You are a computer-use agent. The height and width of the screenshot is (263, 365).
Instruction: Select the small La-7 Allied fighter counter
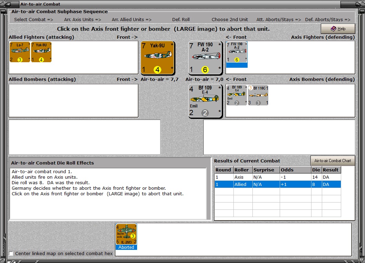(20, 52)
